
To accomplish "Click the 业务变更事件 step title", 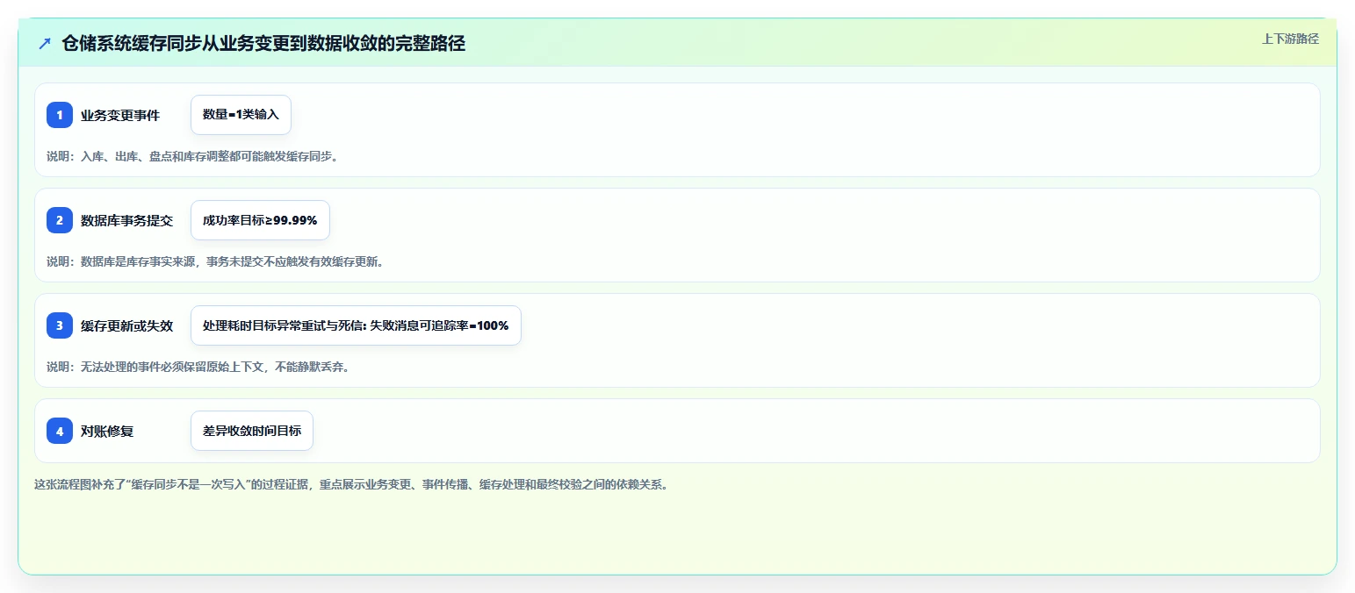I will (120, 115).
